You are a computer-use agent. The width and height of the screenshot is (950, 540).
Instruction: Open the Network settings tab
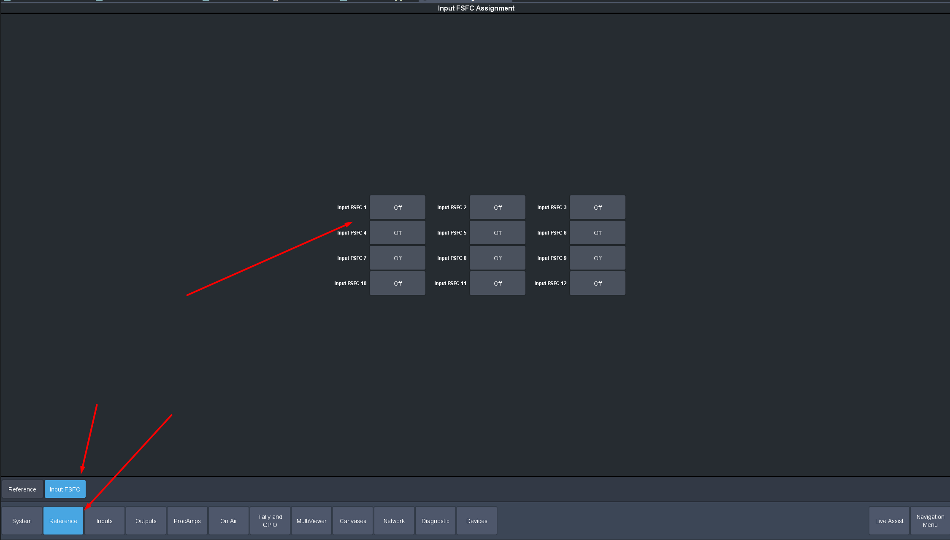(394, 521)
